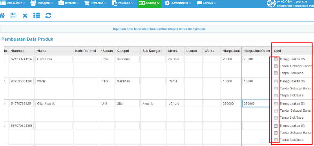The height and width of the screenshot is (146, 314).
Task: Check Tanpa Stok/Jasa for Coca Cola
Action: click(276, 73)
